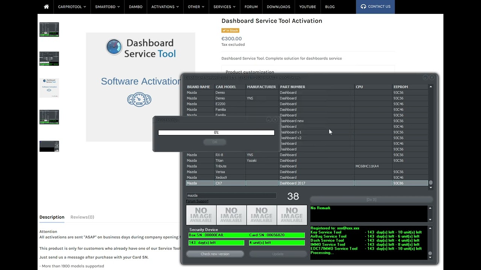Sort by the BRAND NAME column header

coord(198,87)
